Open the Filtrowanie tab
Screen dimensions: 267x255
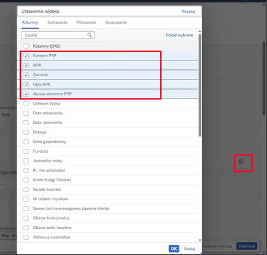86,22
